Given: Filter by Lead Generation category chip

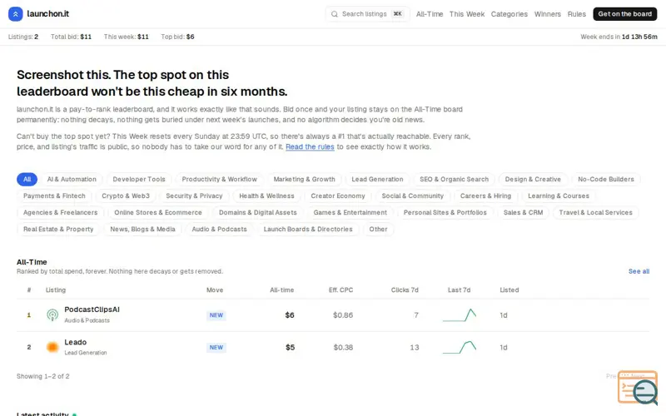Looking at the screenshot, I should [x=377, y=179].
